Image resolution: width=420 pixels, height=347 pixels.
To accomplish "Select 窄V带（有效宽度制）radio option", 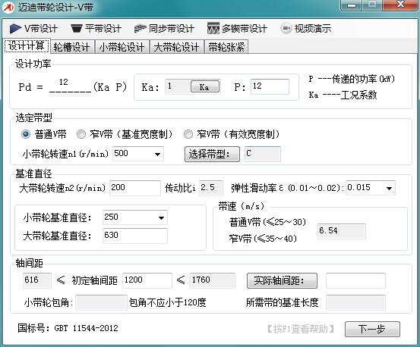I will tap(188, 134).
